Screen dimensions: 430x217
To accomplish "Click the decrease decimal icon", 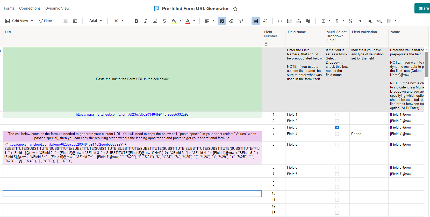I will [370, 21].
